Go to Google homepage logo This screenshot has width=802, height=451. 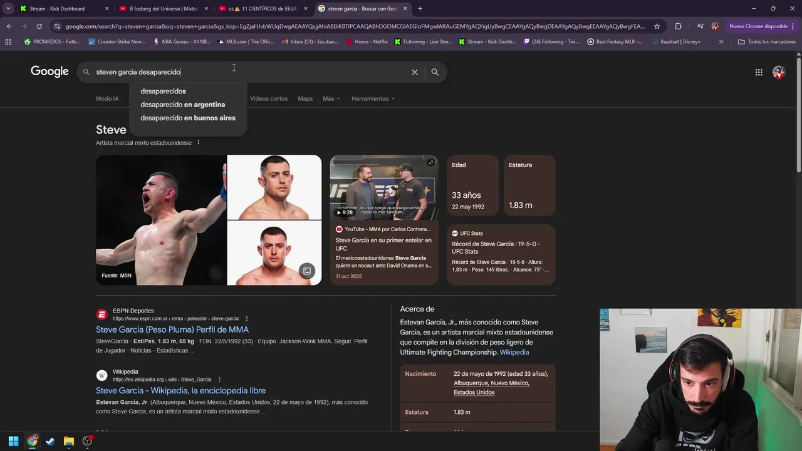point(49,71)
